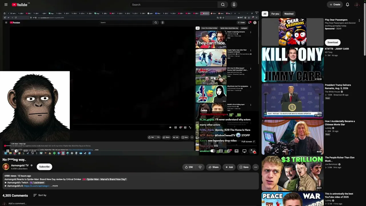
Task: Open the Dear Passengers ad thumbnail
Action: pyautogui.click(x=293, y=32)
